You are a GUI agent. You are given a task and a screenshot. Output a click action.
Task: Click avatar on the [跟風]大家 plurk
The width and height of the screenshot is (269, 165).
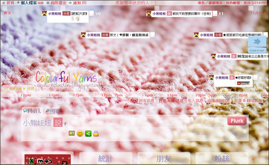click(x=45, y=13)
